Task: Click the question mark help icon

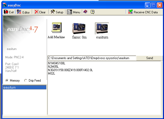Action: tap(93, 12)
